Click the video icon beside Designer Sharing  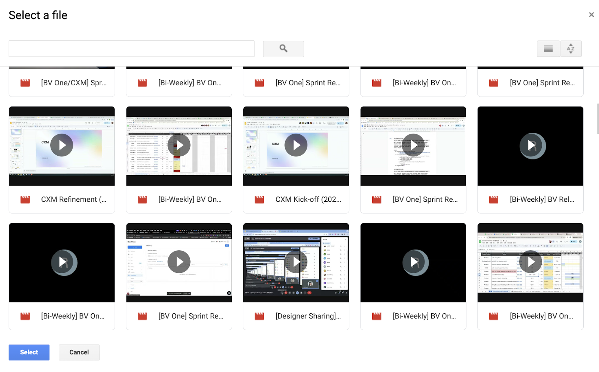pos(259,317)
